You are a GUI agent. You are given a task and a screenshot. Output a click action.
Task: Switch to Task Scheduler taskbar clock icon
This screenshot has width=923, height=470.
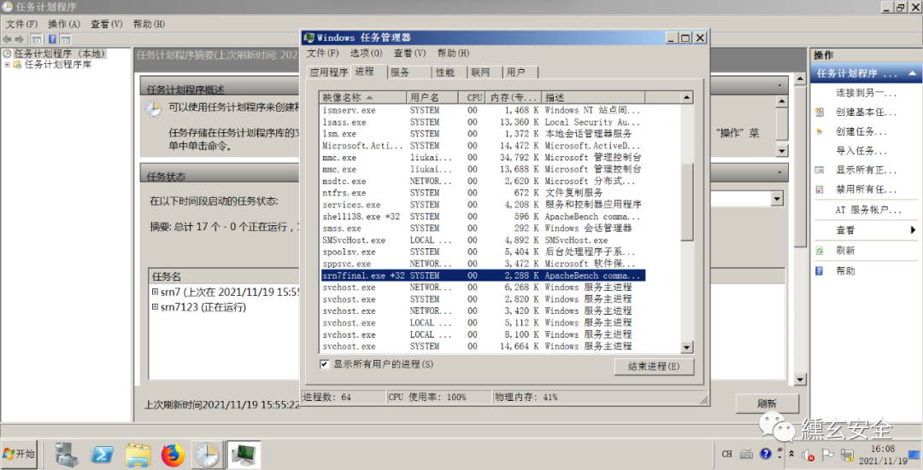pos(207,455)
